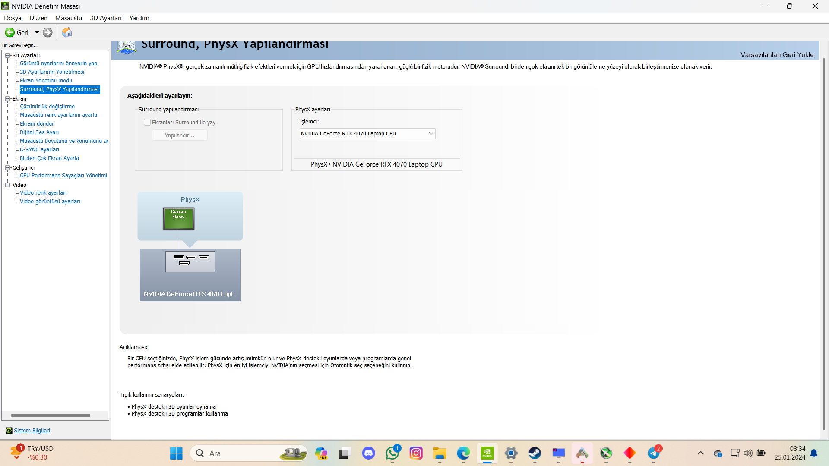This screenshot has width=829, height=466.
Task: Click the Yapılandır... button
Action: (x=180, y=135)
